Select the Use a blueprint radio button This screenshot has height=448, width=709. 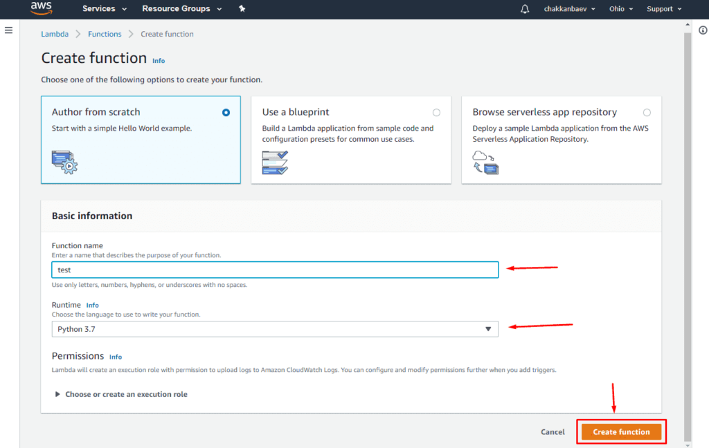(x=436, y=113)
